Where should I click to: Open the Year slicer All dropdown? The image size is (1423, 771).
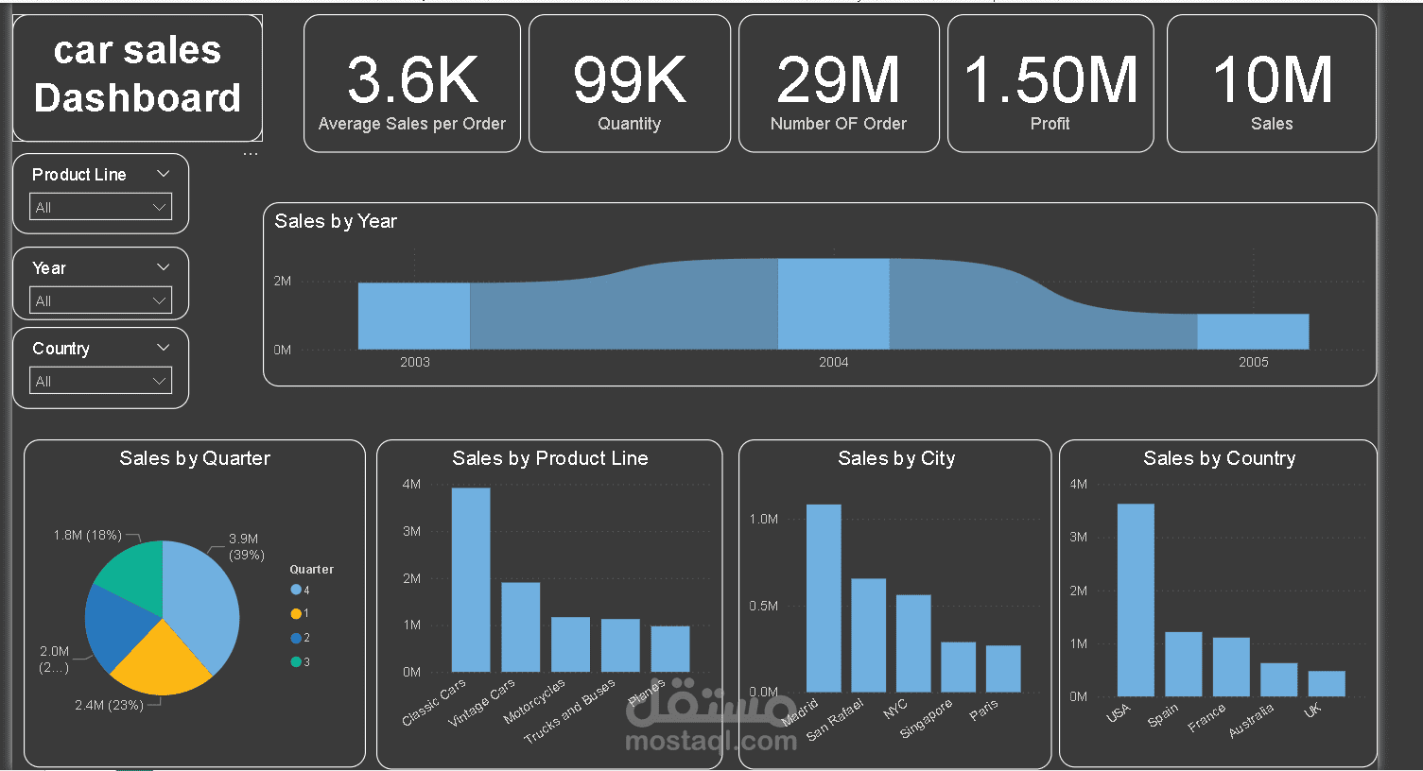[101, 300]
